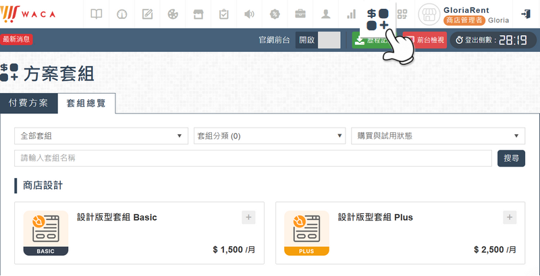Click the red 前台檢視 button
540x276 pixels.
point(426,40)
